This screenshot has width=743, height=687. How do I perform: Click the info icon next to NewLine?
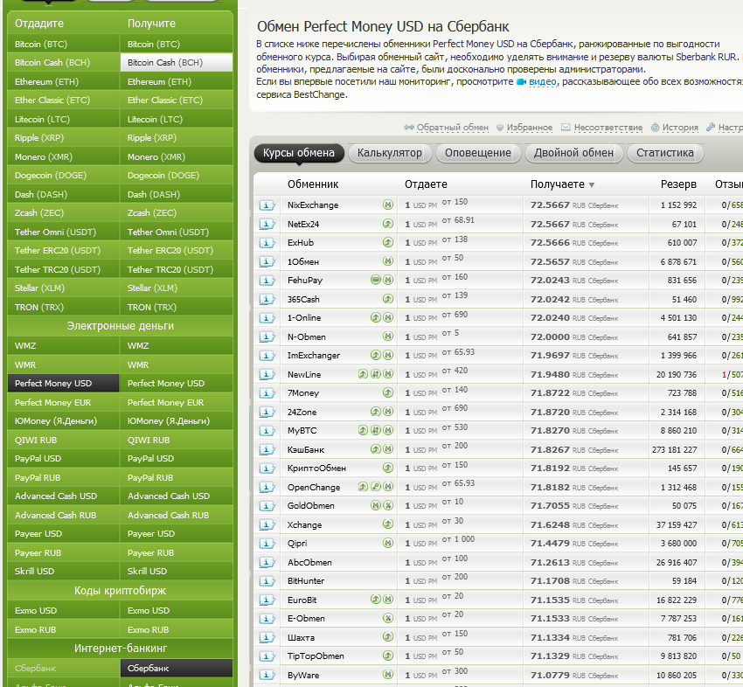pos(267,375)
